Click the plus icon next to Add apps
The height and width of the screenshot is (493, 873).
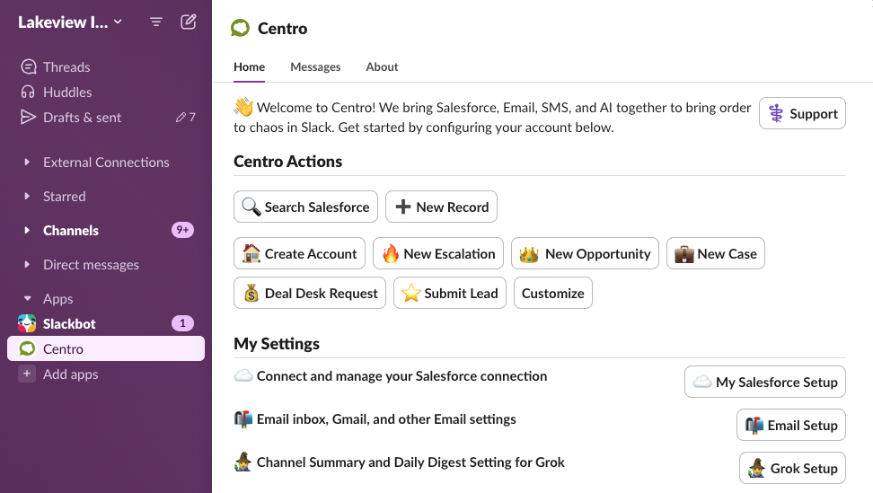(x=27, y=374)
